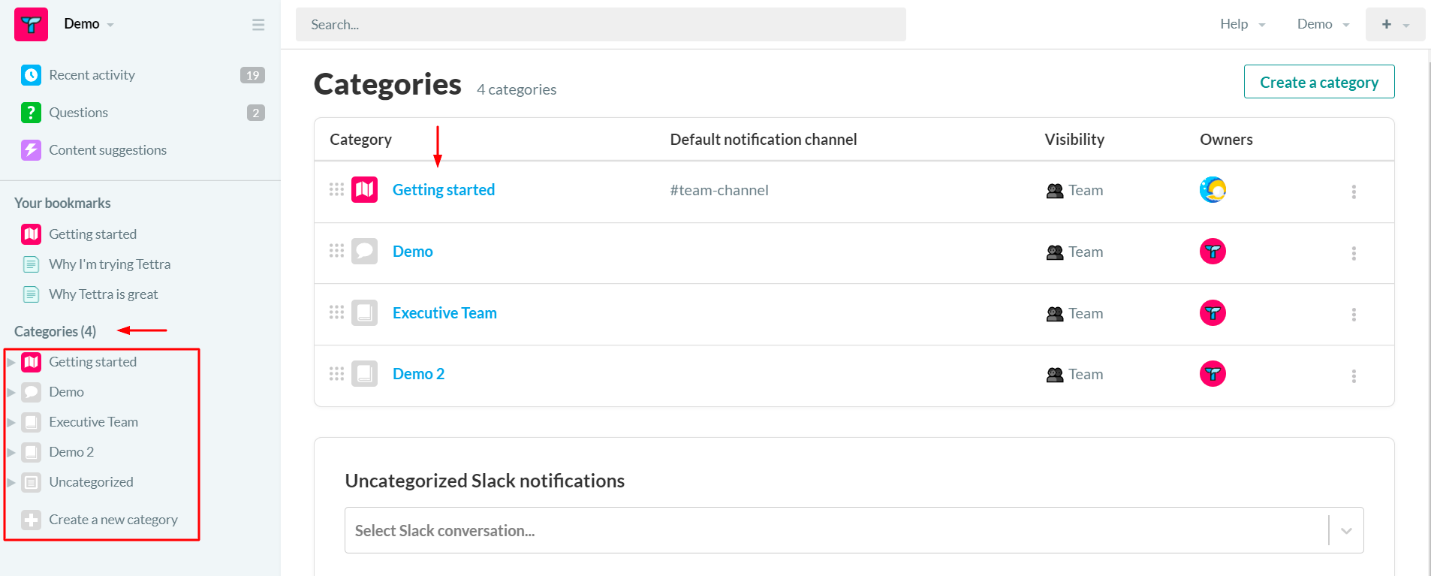
Task: Open Recent activity from its clock icon
Action: point(31,75)
